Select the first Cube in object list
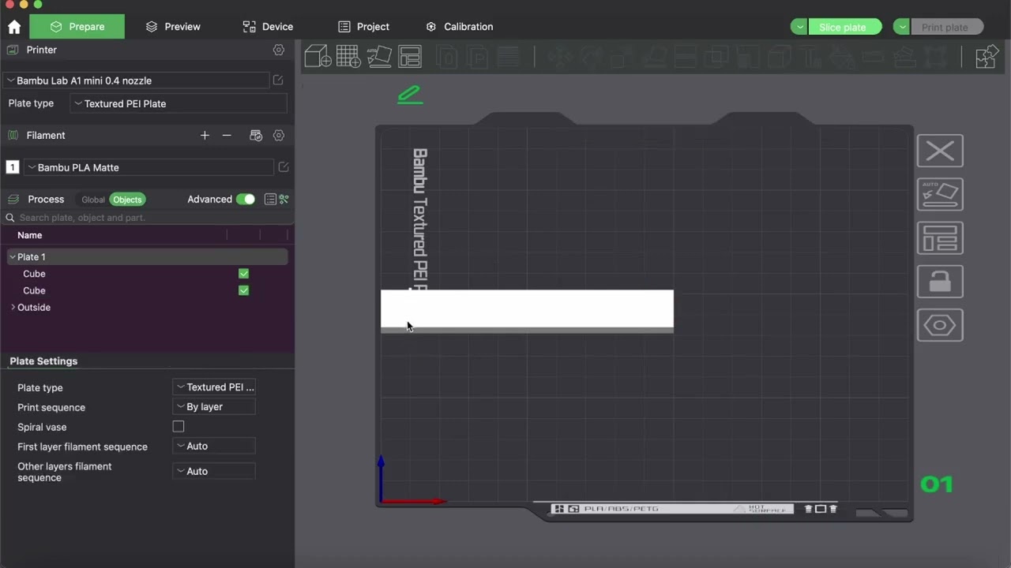The image size is (1011, 568). pyautogui.click(x=34, y=274)
